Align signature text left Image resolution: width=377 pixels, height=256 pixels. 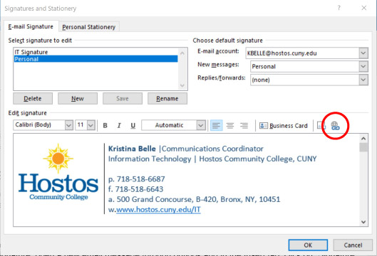point(216,125)
